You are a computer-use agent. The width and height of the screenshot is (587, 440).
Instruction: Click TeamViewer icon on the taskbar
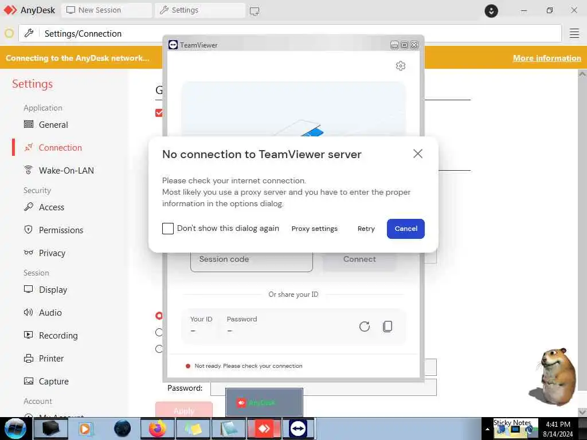[x=298, y=429]
